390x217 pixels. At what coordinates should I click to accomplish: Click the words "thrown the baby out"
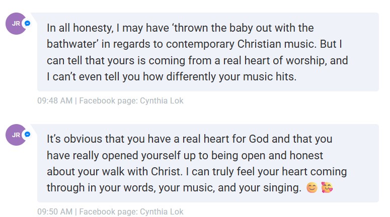tap(216, 28)
